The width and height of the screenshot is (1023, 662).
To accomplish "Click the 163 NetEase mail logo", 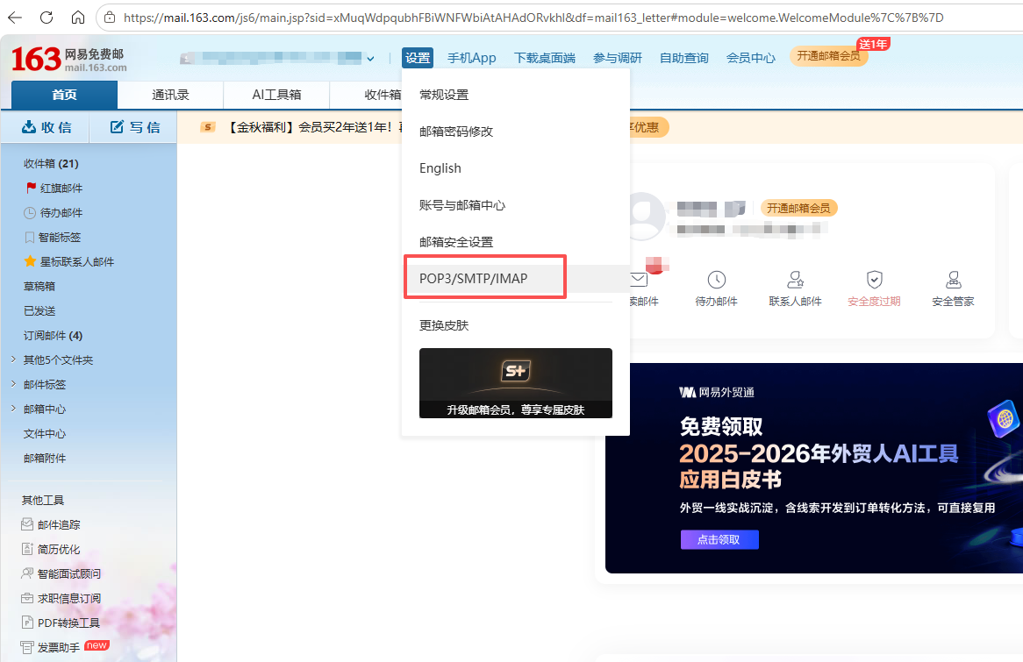I will tap(68, 60).
